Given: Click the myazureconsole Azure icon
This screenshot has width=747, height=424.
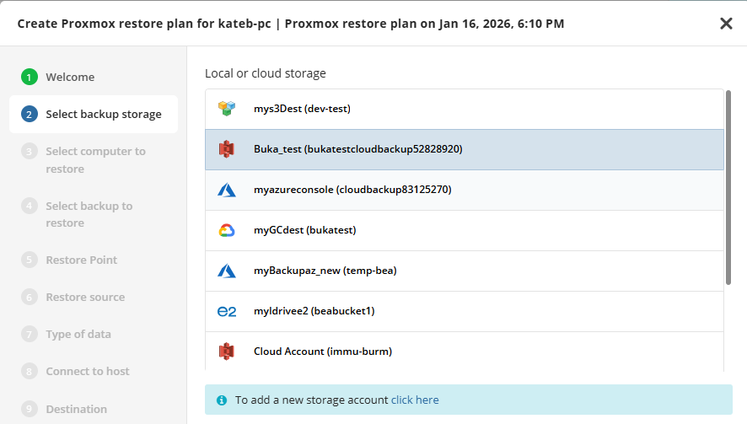Looking at the screenshot, I should tap(226, 190).
